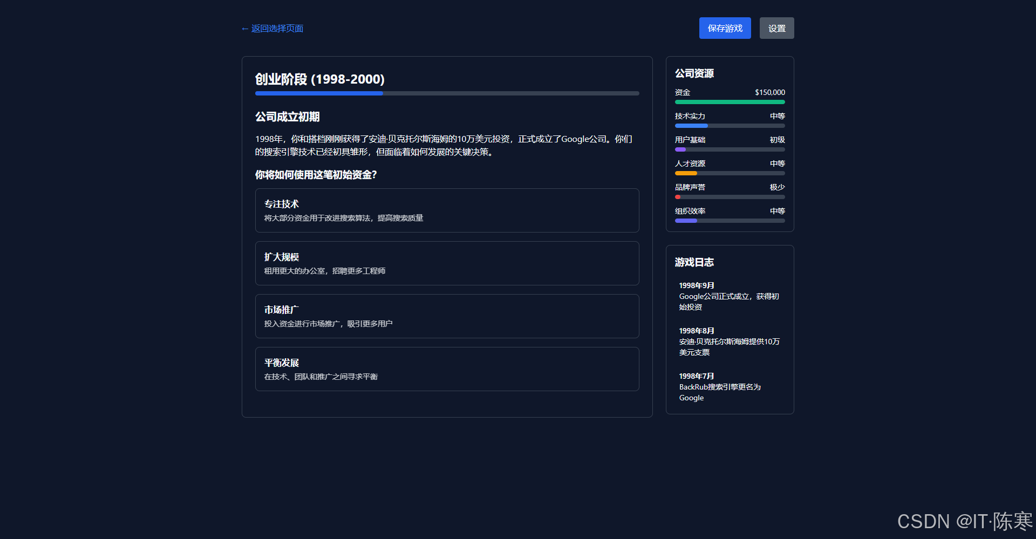
Task: Click the 公司资源 panel heading
Action: tap(694, 73)
